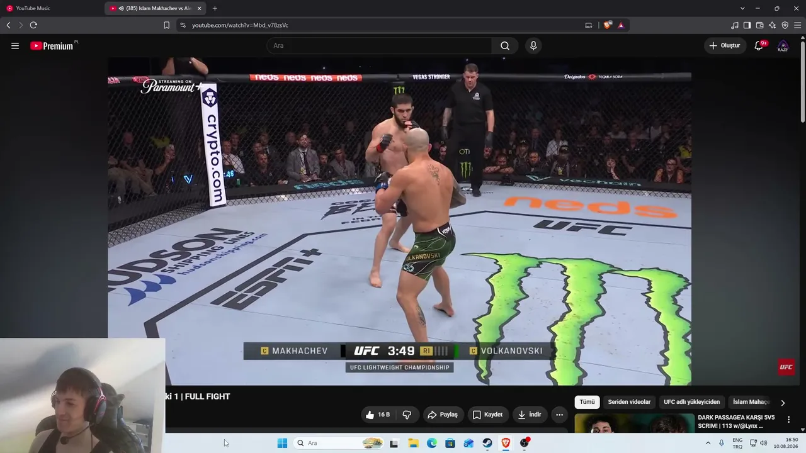Open site settings icon beside URL
The width and height of the screenshot is (806, 453).
pos(183,25)
